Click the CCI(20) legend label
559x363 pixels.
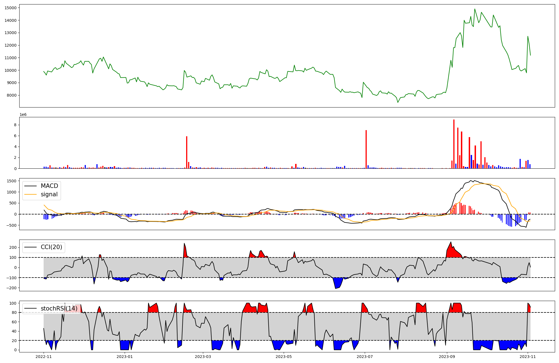[x=51, y=247]
